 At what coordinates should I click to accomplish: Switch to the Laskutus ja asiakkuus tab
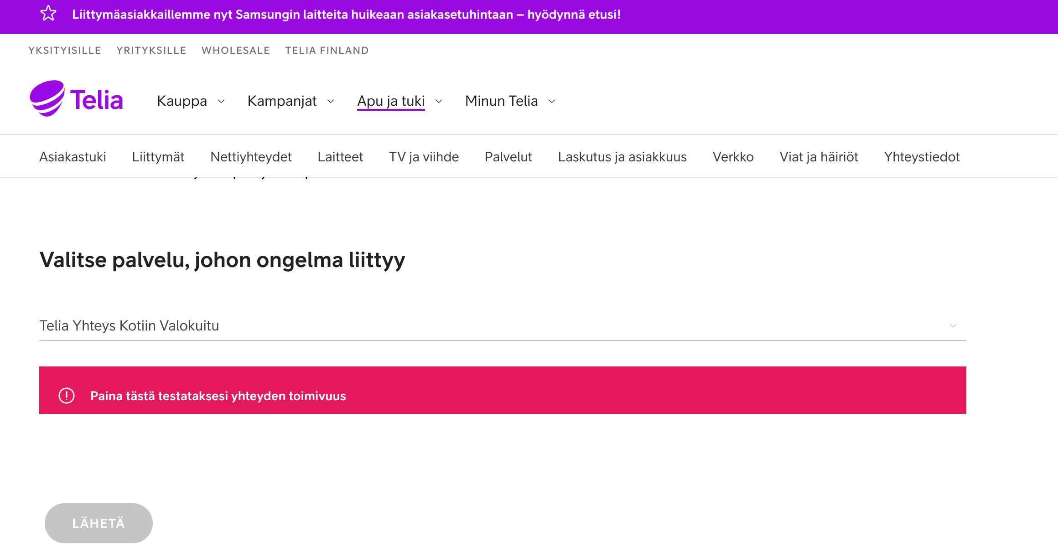(622, 157)
